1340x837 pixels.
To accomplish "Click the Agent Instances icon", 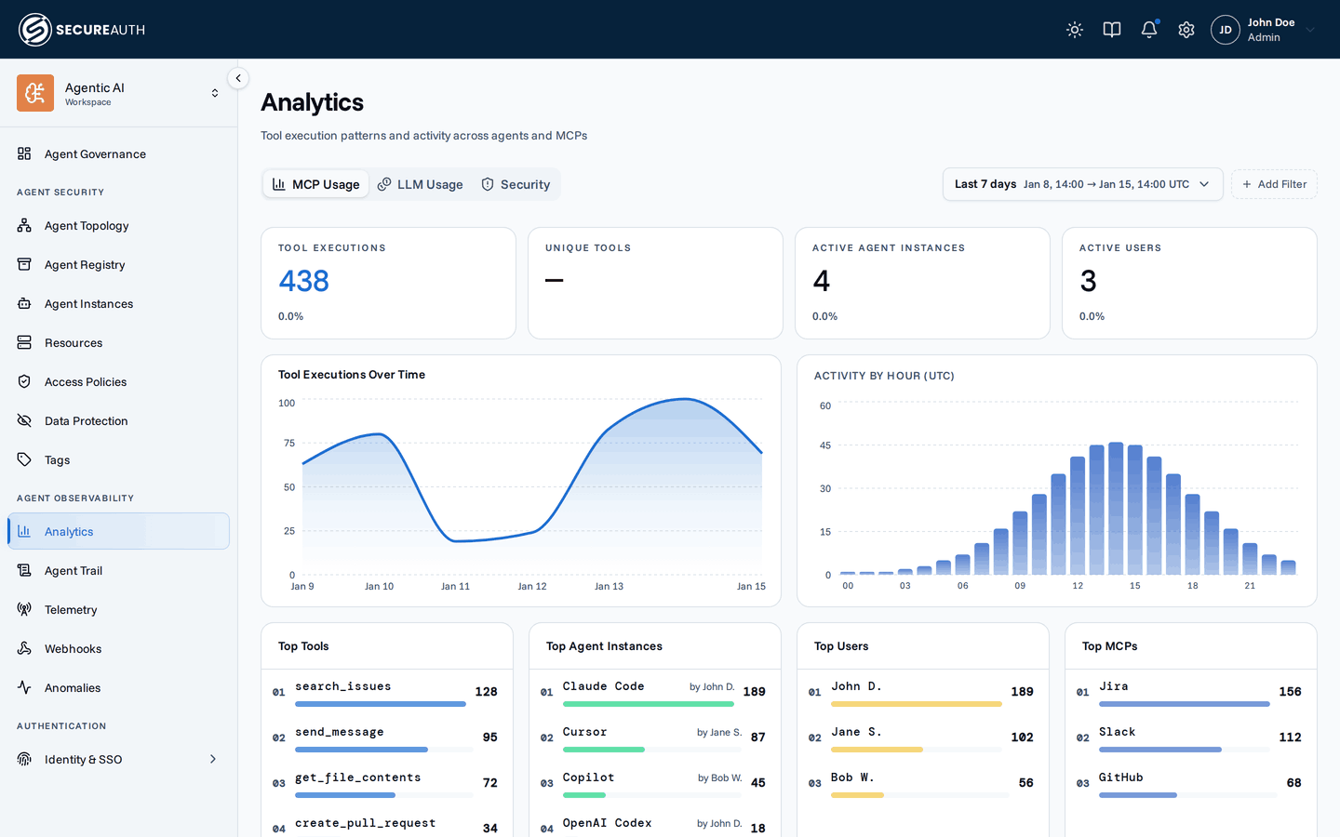I will point(24,303).
